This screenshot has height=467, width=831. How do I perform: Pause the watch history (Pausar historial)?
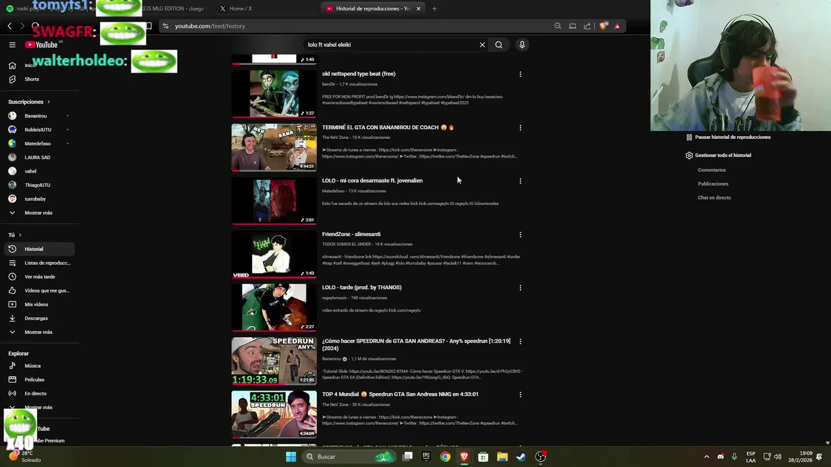728,137
